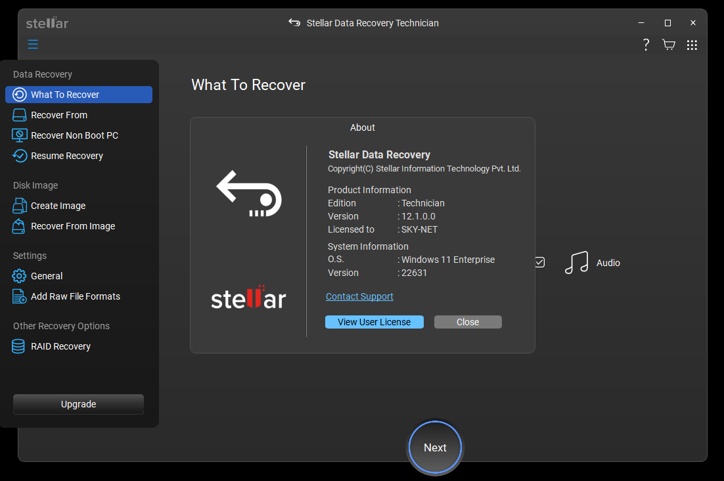
Task: Open the Contact Support link
Action: (359, 296)
